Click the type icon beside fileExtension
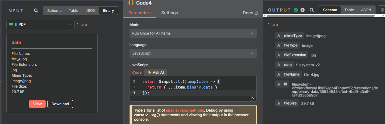Image resolution: width=385 pixels, height=124 pixels. pos(279,55)
